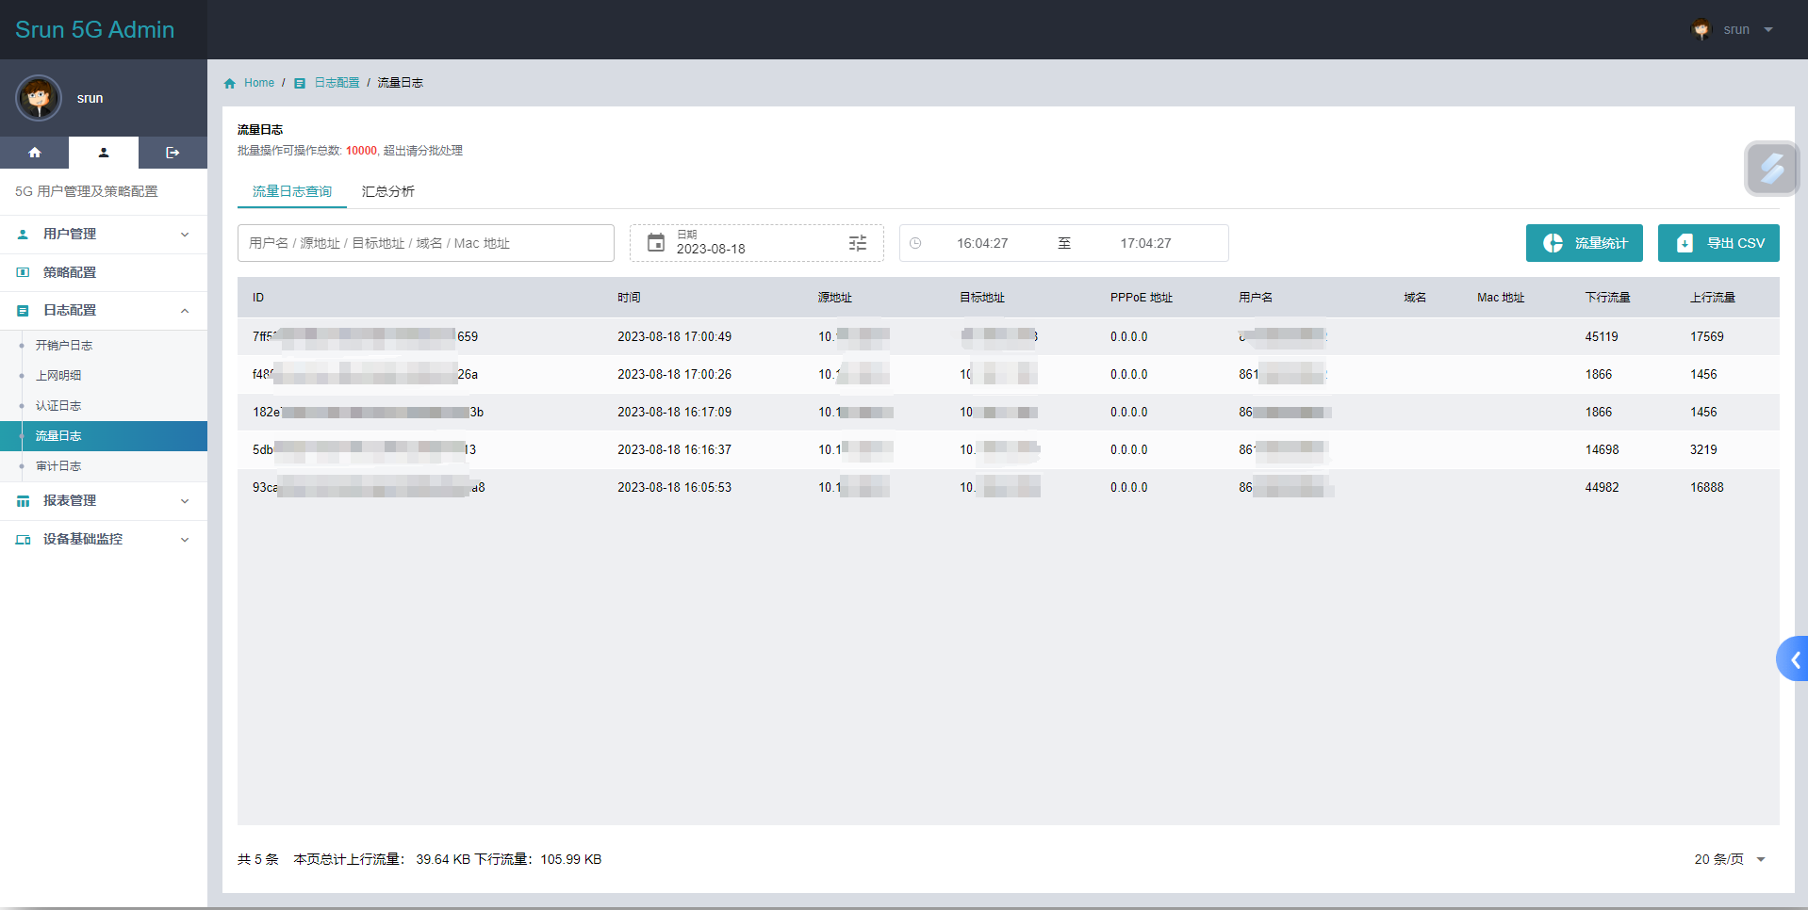This screenshot has width=1808, height=910.
Task: Select 流量日志 submenu item
Action: pyautogui.click(x=104, y=436)
